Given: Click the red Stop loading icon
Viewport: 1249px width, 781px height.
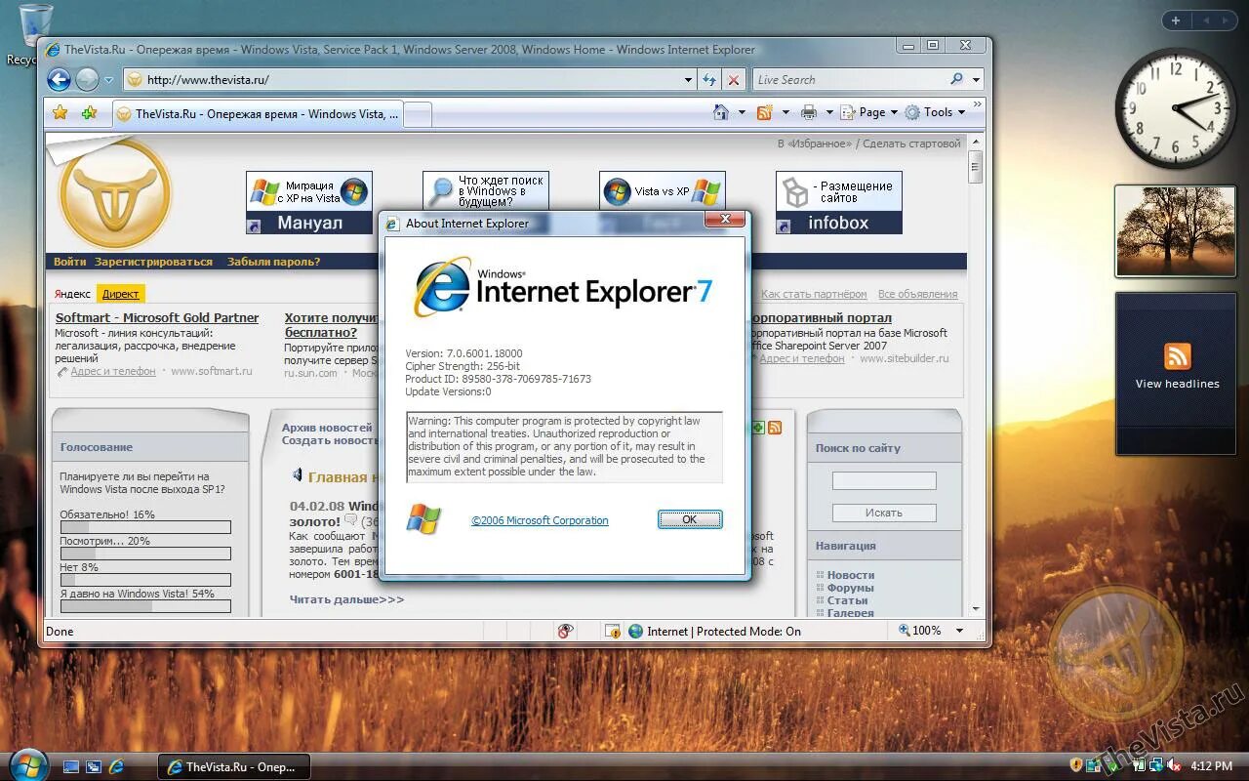Looking at the screenshot, I should [x=734, y=80].
